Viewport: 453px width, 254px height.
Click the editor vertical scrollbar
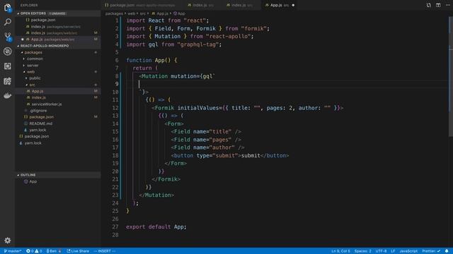pos(451,76)
